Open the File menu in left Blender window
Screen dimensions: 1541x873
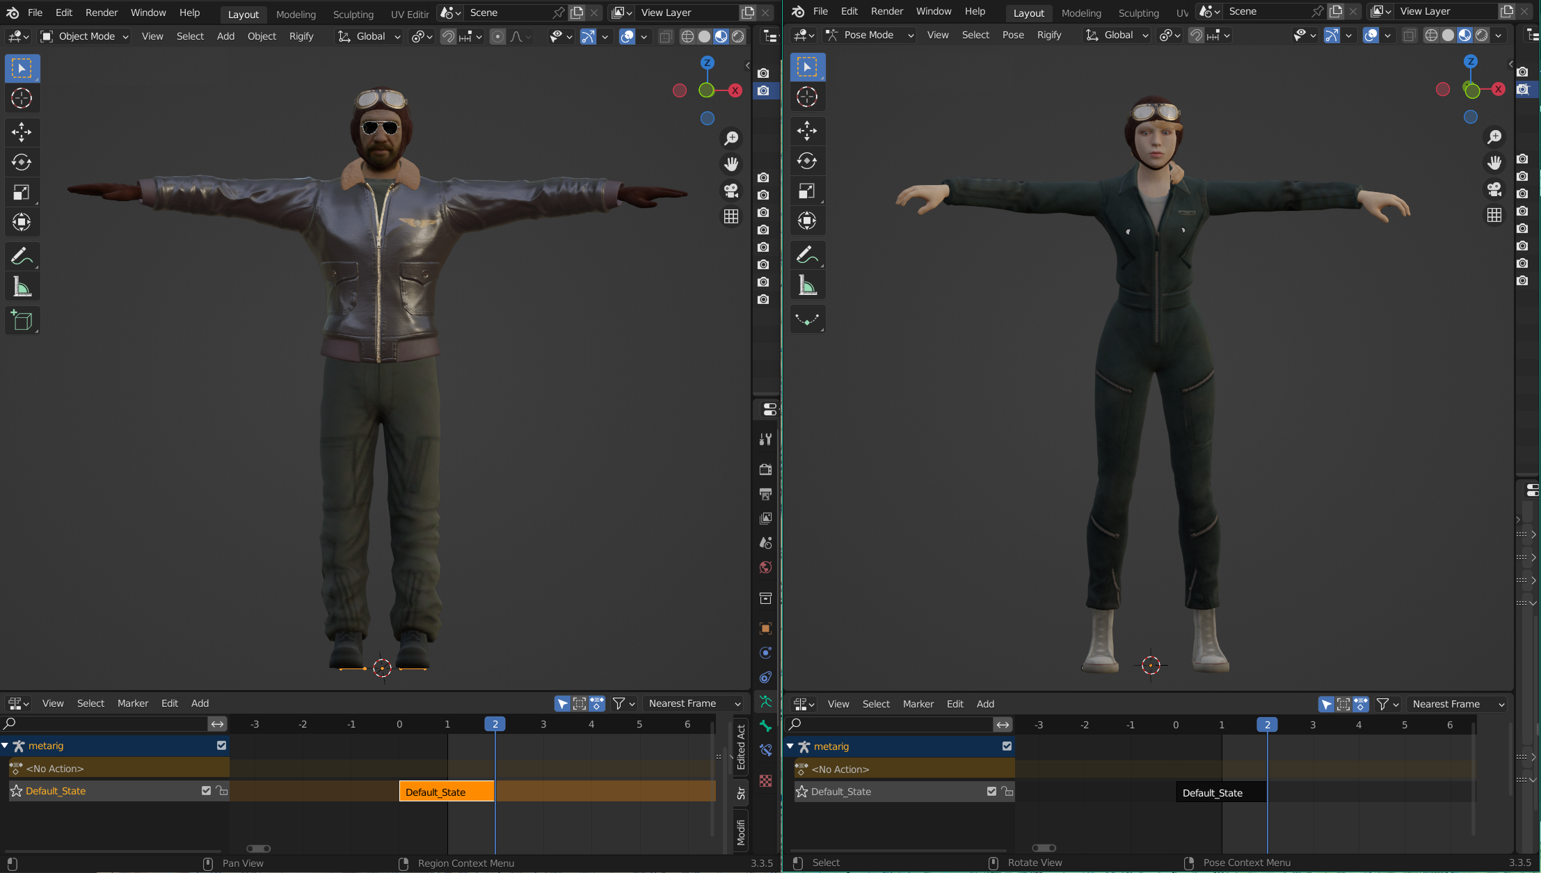coord(35,13)
